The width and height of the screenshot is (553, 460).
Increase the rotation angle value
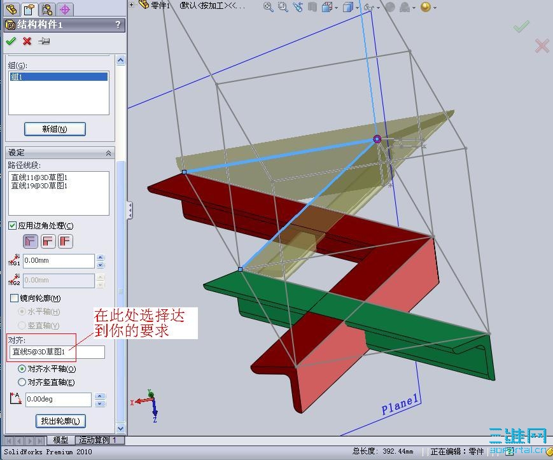click(100, 396)
